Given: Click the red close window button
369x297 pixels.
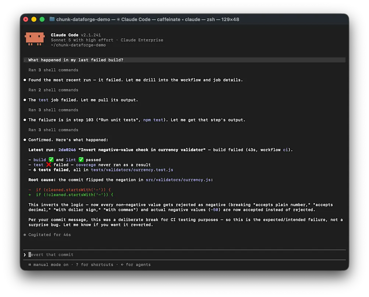Looking at the screenshot, I should point(26,19).
